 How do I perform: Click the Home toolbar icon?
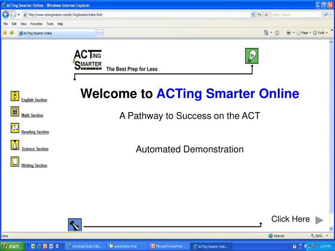tap(266, 33)
